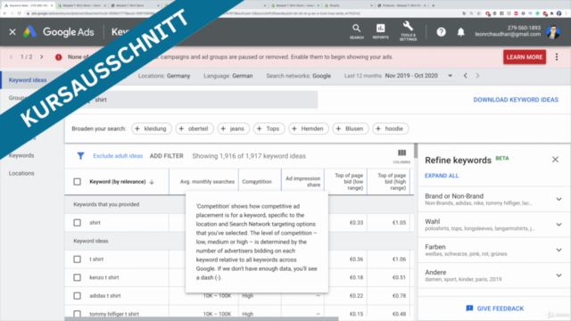Viewport: 571px width, 321px height.
Task: Close Keyword Planner with the X icon
Action: click(x=12, y=32)
